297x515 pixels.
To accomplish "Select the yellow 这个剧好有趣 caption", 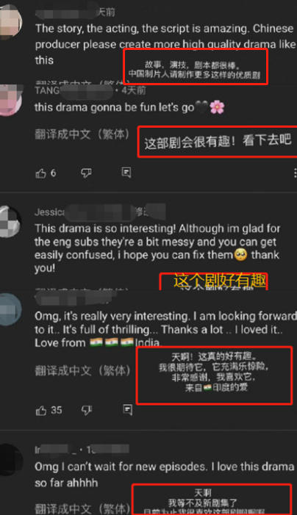I will coord(219,281).
